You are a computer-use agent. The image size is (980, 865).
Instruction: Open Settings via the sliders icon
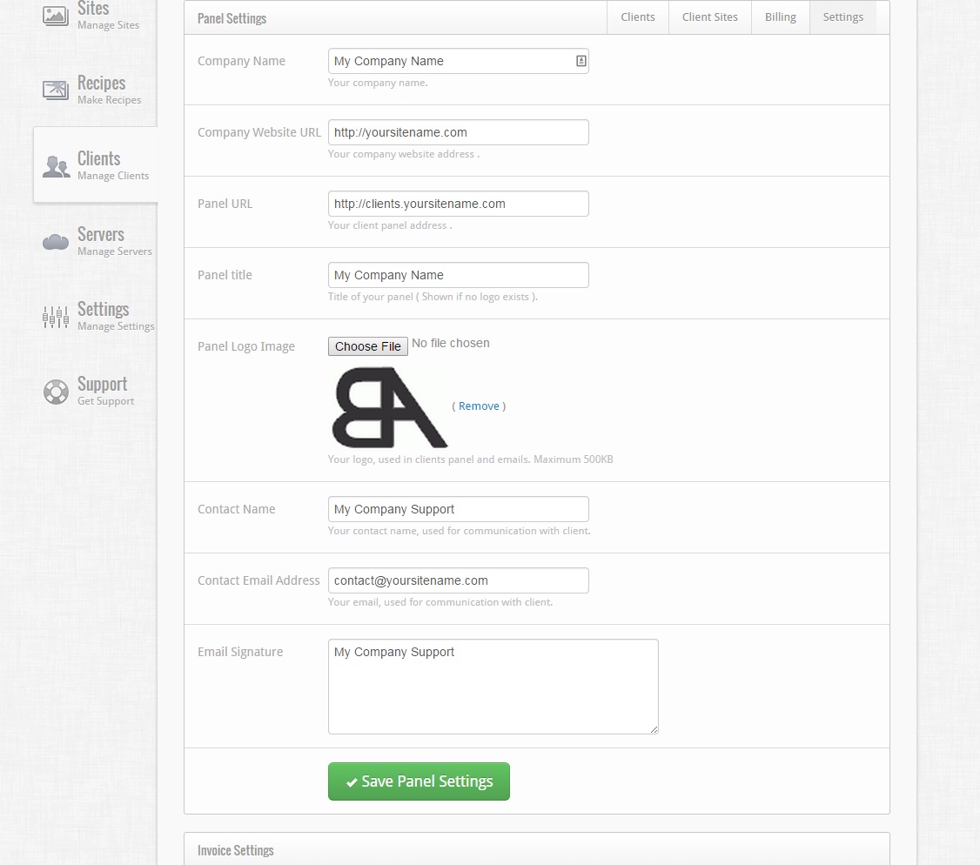pos(55,317)
